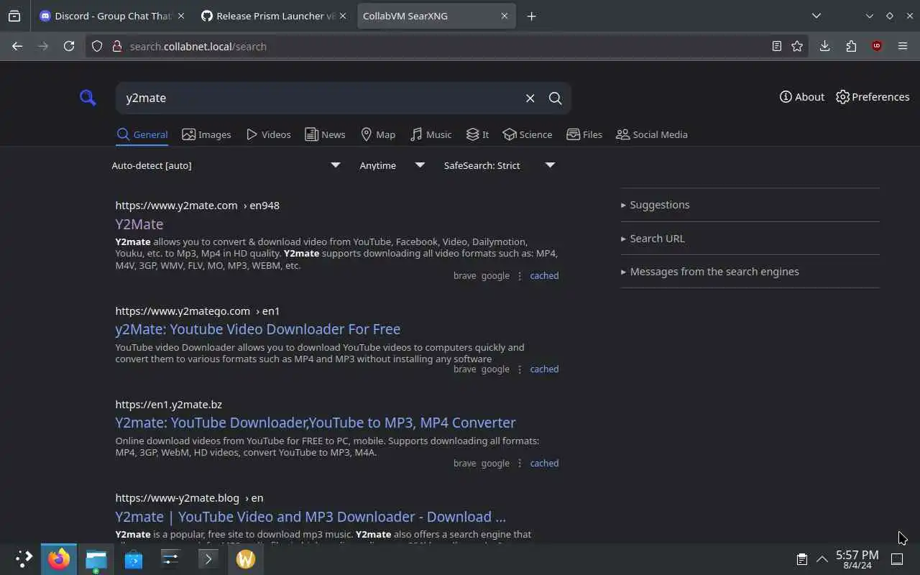The image size is (920, 575).
Task: Switch to Images category
Action: point(206,134)
